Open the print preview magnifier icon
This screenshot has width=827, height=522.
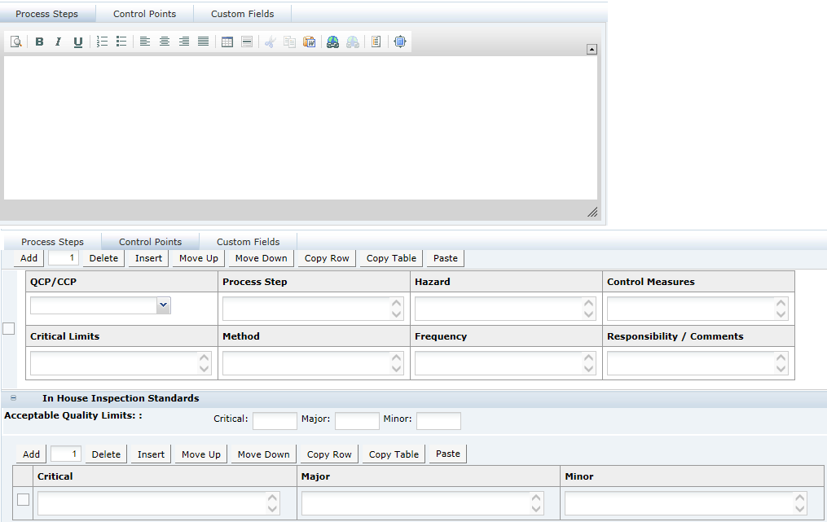tap(16, 42)
